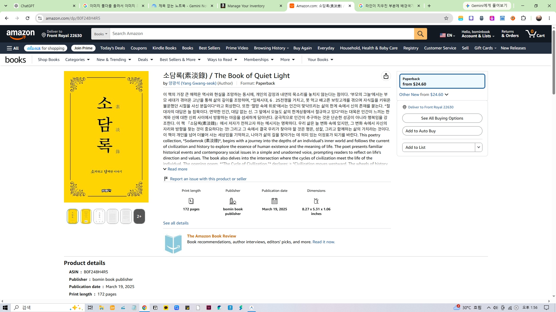
Task: Click the Windows Start button
Action: coord(5,308)
